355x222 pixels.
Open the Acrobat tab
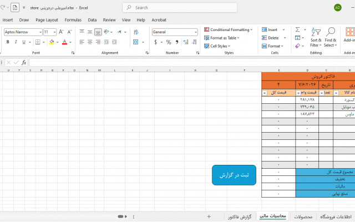[x=159, y=20]
